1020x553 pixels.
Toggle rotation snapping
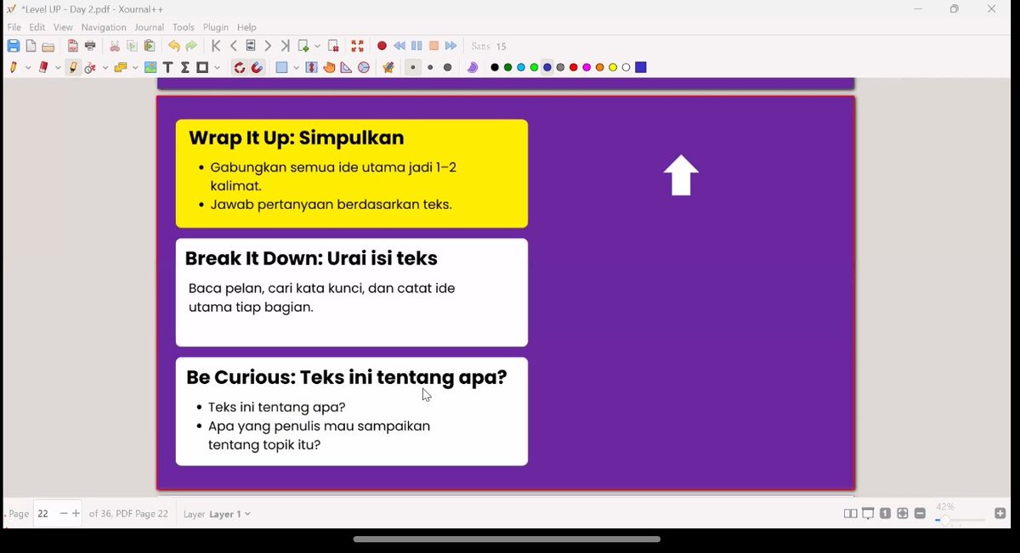pos(240,67)
